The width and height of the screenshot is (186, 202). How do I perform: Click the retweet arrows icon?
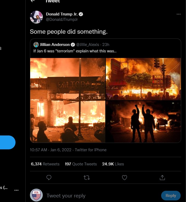coord(87,177)
